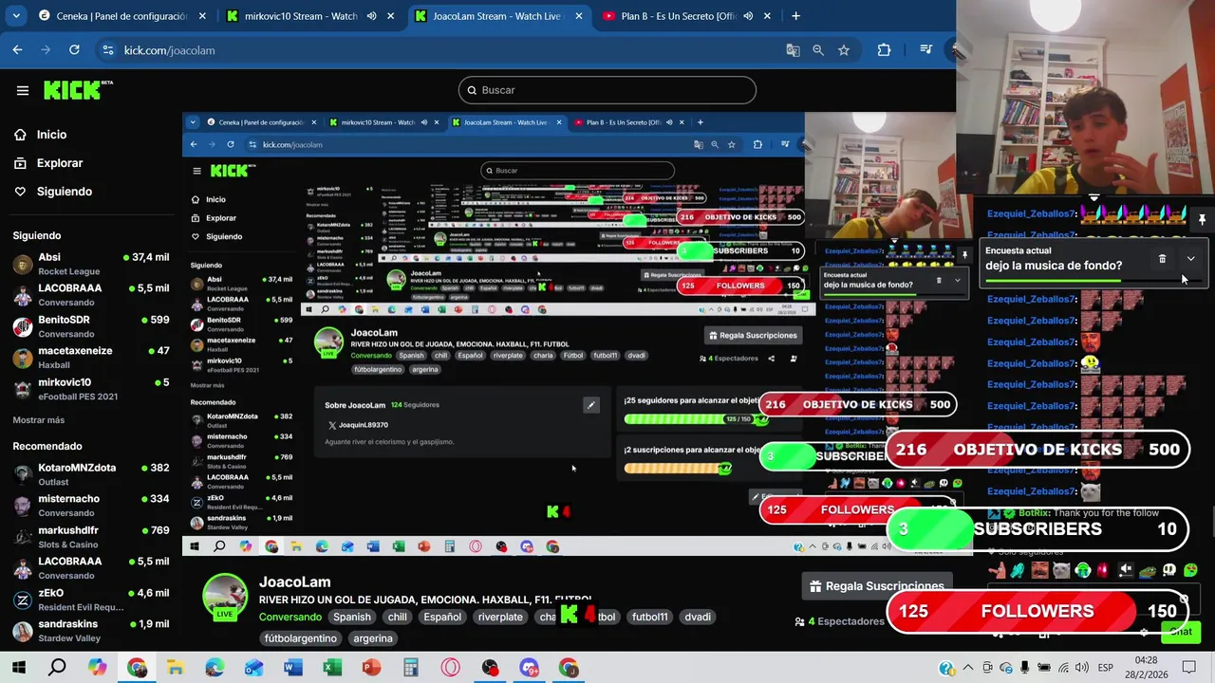This screenshot has height=683, width=1215.
Task: Open macetaxeneize channel in sidebar
Action: tap(91, 358)
